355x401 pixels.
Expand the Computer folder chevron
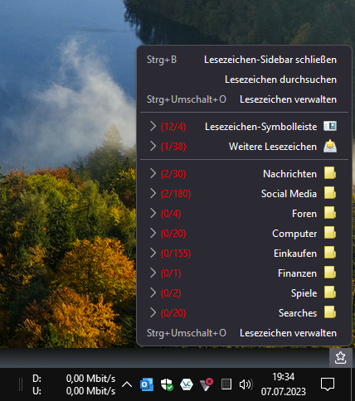[x=153, y=233]
